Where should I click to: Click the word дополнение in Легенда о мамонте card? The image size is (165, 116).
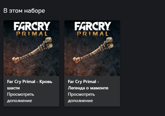(x=80, y=101)
